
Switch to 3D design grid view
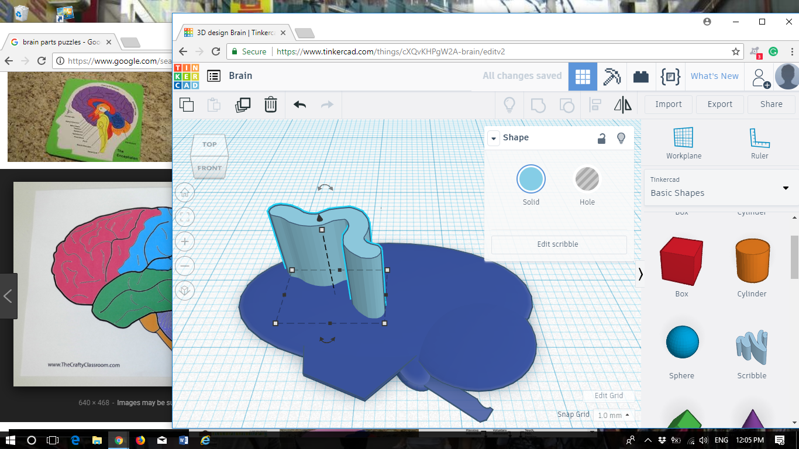click(x=583, y=76)
